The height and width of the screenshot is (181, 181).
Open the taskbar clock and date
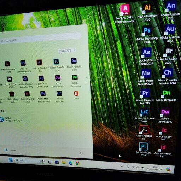point(152,168)
